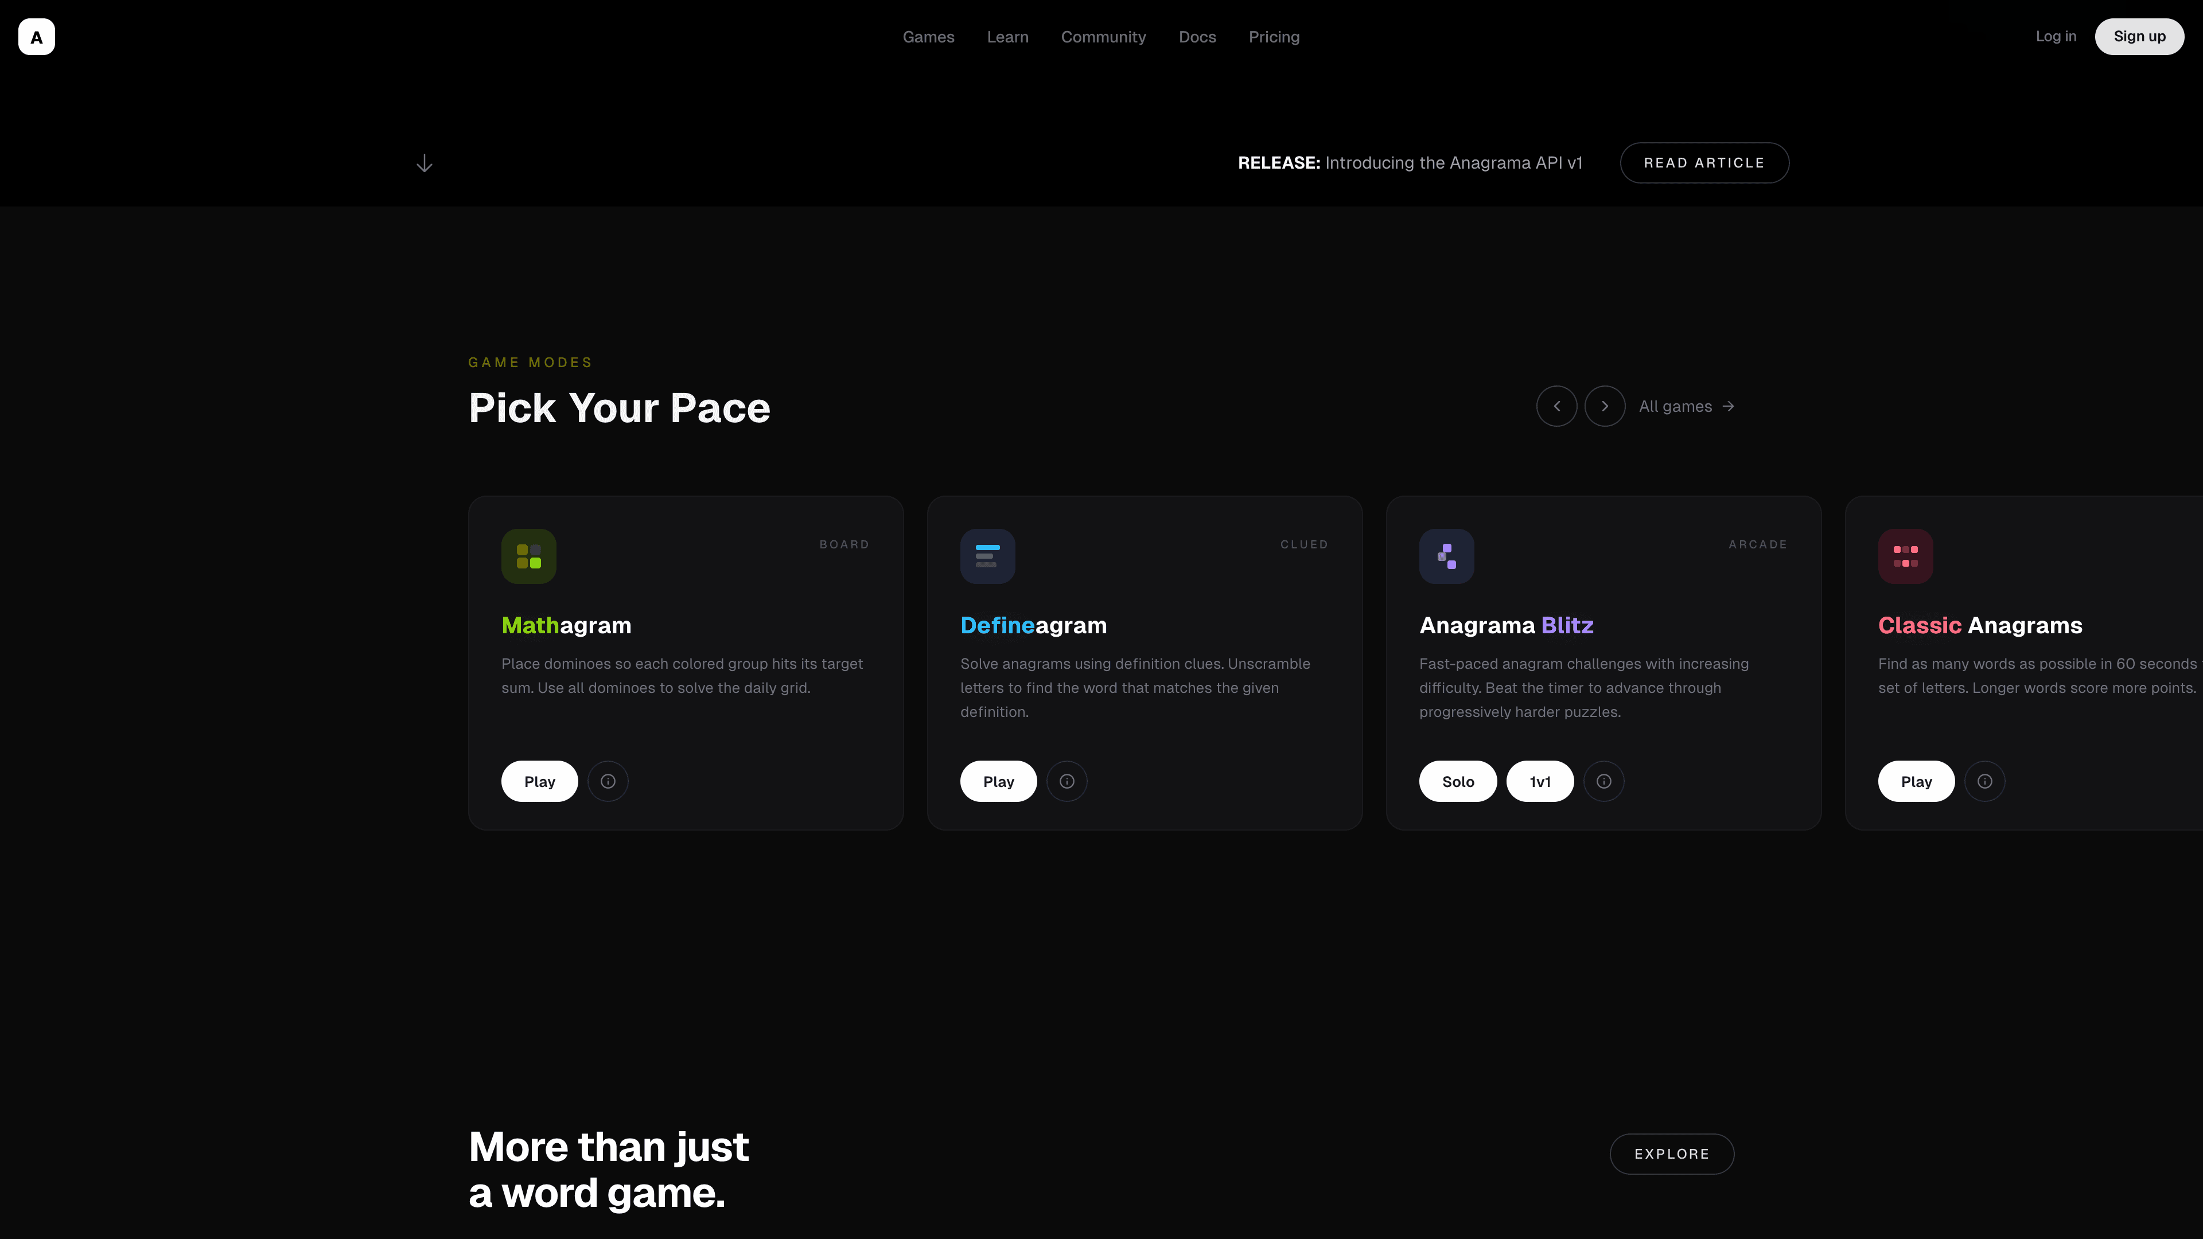Click the Anagrama 'A' logo
The image size is (2203, 1239).
[x=36, y=37]
